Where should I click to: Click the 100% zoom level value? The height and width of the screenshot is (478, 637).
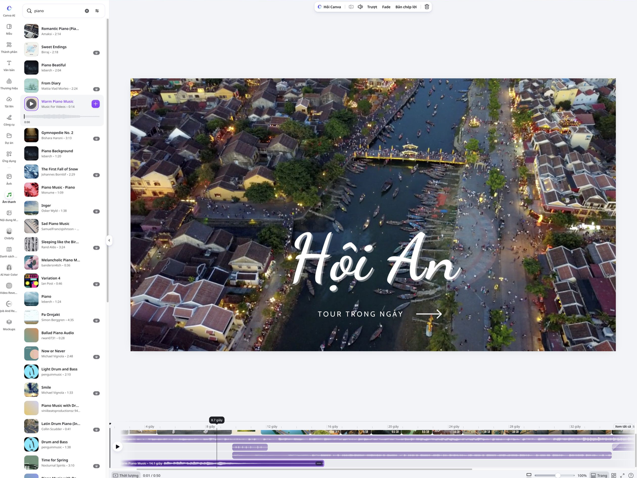click(582, 475)
